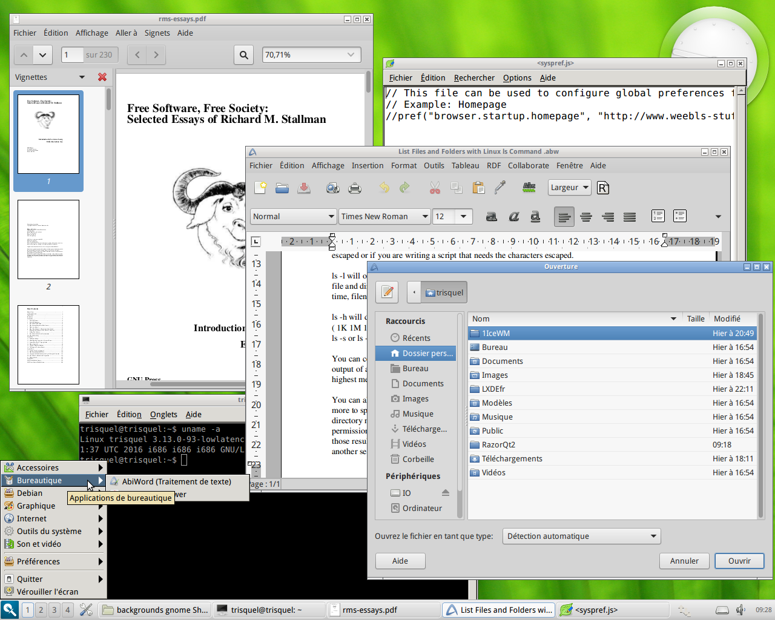Toggle bold formatting in AbiWord

492,216
